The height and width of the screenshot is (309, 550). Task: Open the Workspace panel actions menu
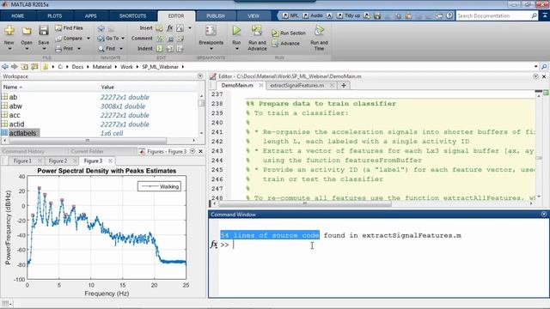pyautogui.click(x=200, y=76)
